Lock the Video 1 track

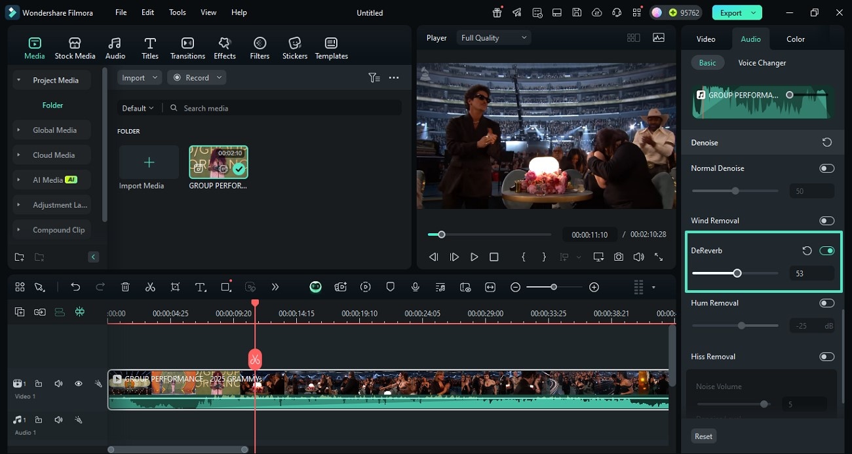[x=39, y=383]
